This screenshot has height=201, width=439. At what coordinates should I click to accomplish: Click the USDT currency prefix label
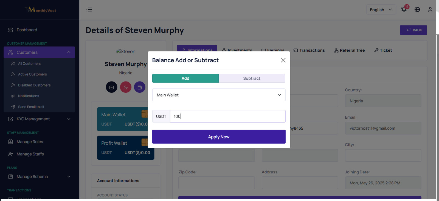(161, 116)
